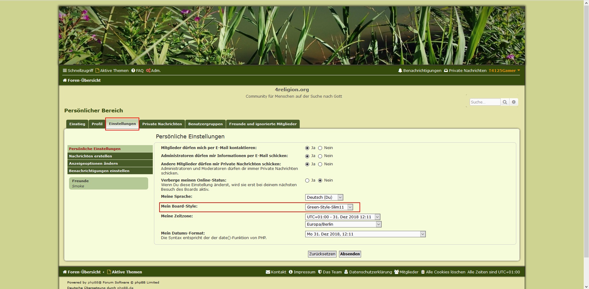Select Nein for receiving private messages

(x=320, y=164)
